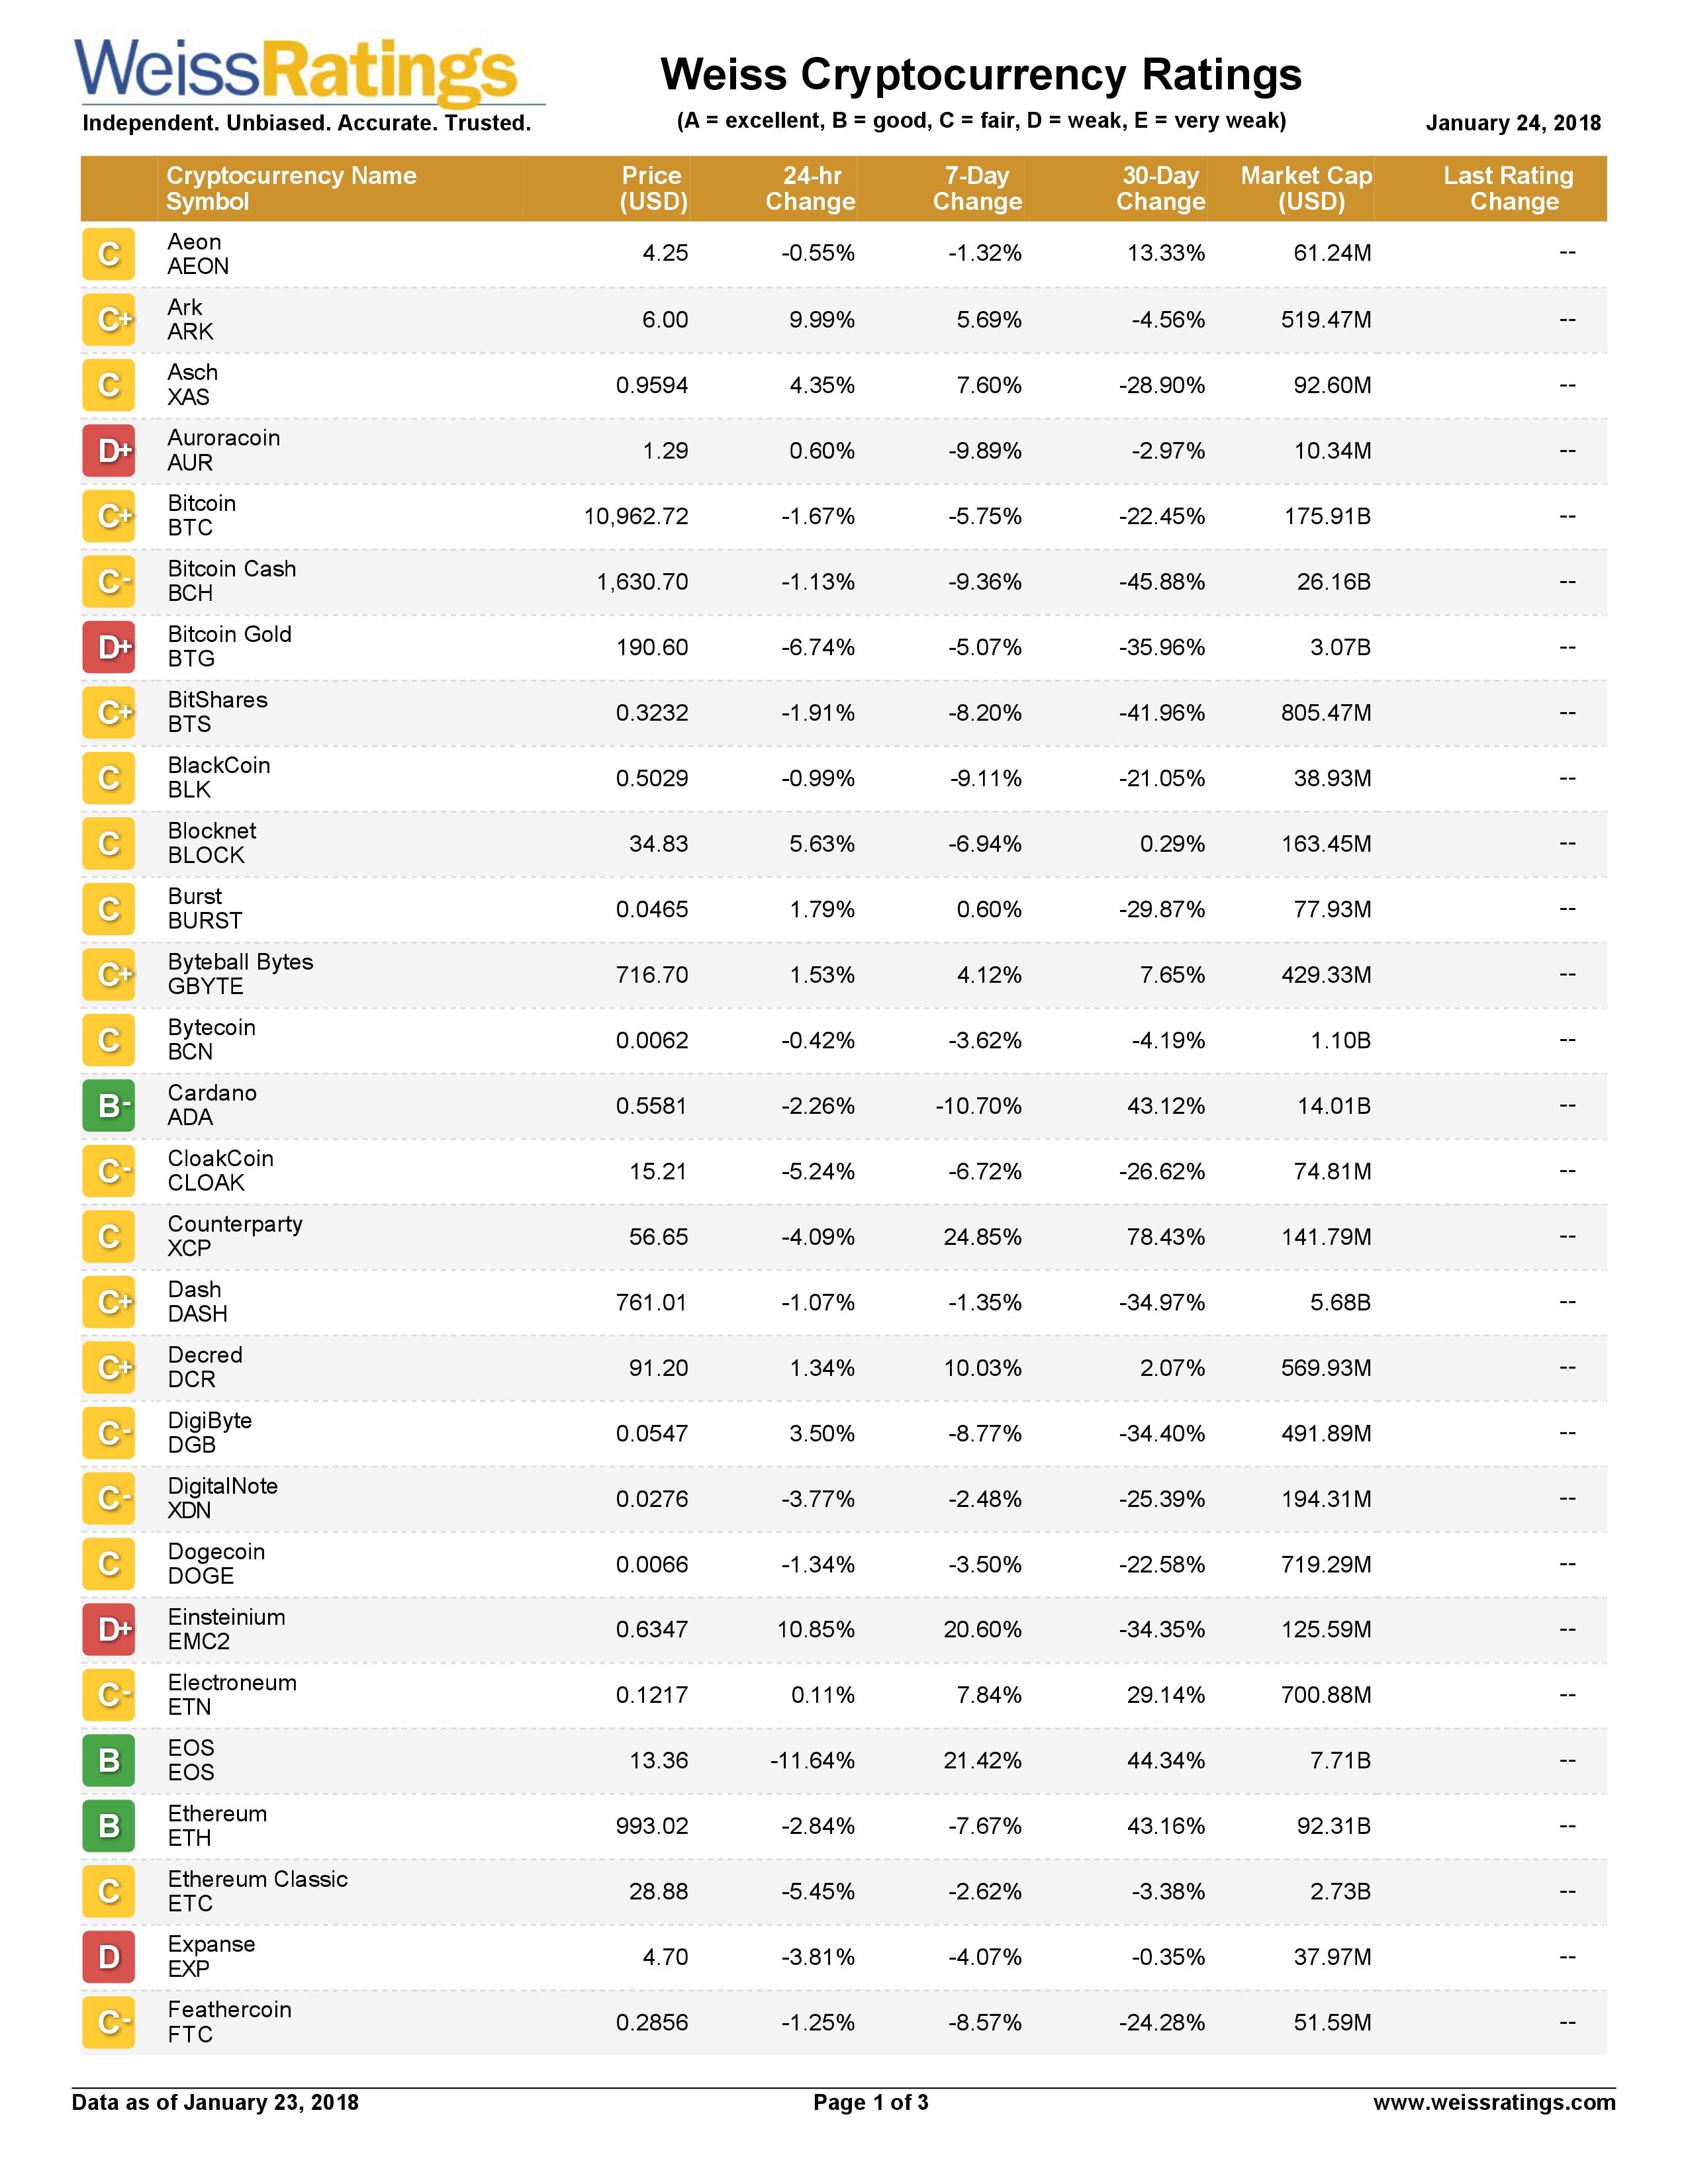This screenshot has height=2184, width=1688.
Task: Click the D+ badge next to Auroracoin
Action: (109, 450)
